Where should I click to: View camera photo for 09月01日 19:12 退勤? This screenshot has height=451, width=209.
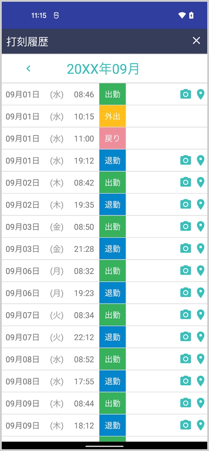pyautogui.click(x=186, y=160)
